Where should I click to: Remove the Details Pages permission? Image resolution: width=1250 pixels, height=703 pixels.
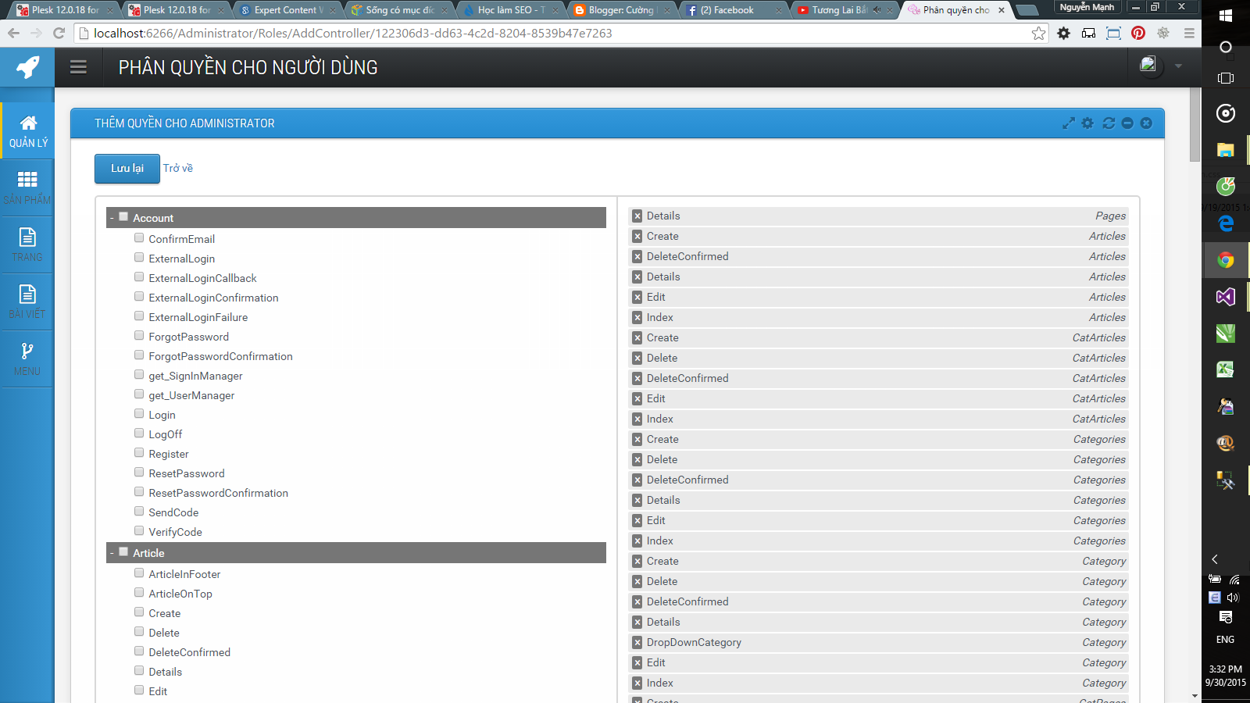(636, 216)
